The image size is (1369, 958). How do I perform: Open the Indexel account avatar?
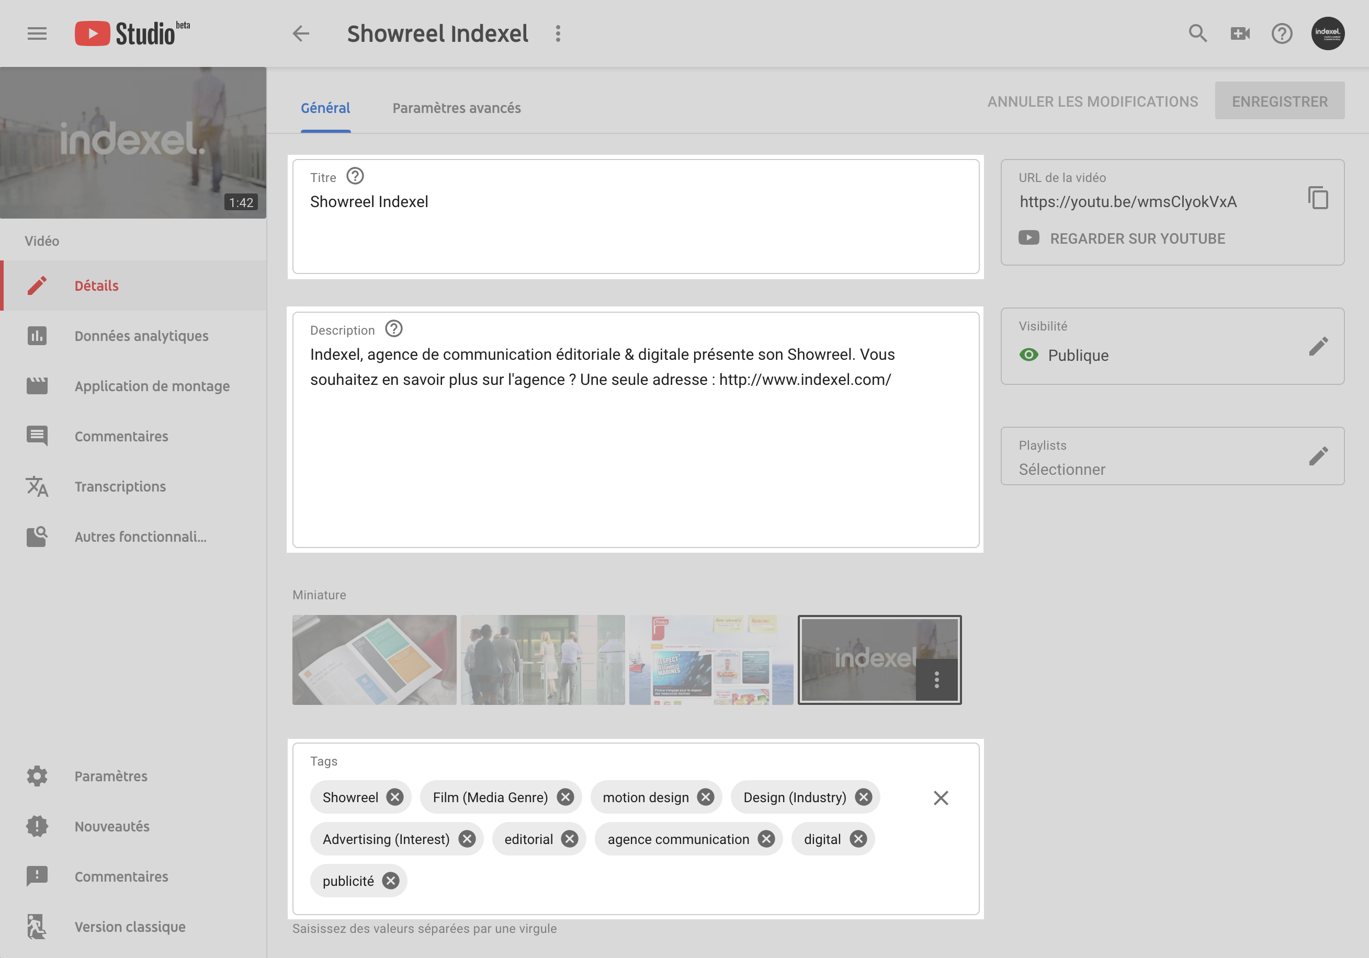point(1328,33)
